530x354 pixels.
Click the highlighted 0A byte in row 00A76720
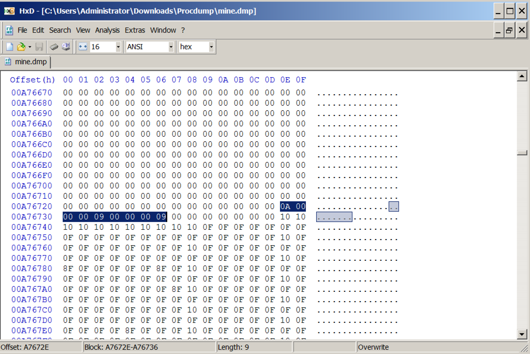pyautogui.click(x=285, y=207)
